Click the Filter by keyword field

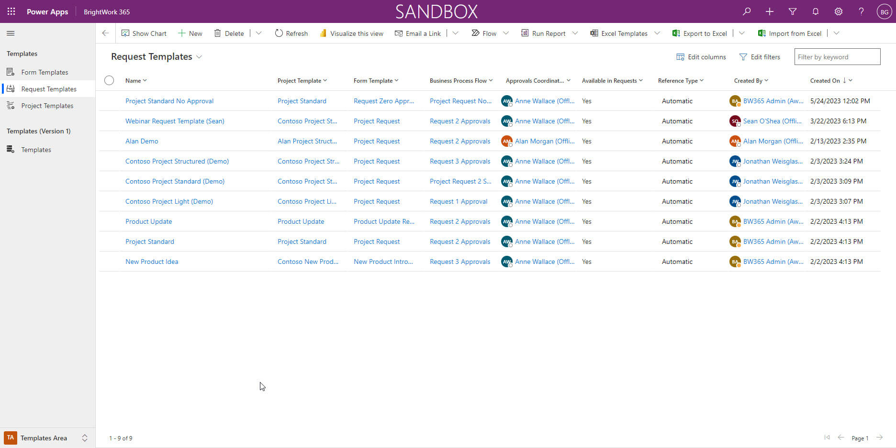[837, 57]
